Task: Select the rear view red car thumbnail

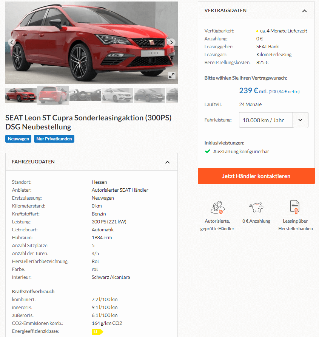Action: pyautogui.click(x=53, y=95)
